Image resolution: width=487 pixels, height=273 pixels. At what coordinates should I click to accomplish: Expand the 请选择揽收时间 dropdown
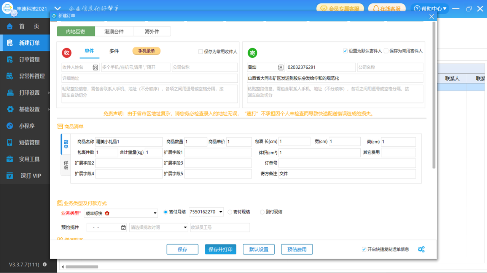(159, 227)
